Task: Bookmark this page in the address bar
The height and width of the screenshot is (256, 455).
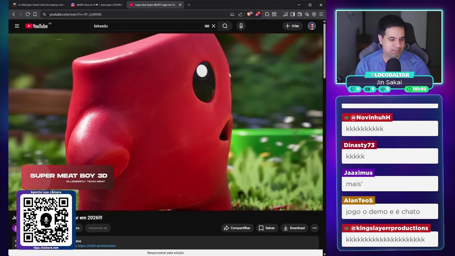Action: click(x=35, y=14)
